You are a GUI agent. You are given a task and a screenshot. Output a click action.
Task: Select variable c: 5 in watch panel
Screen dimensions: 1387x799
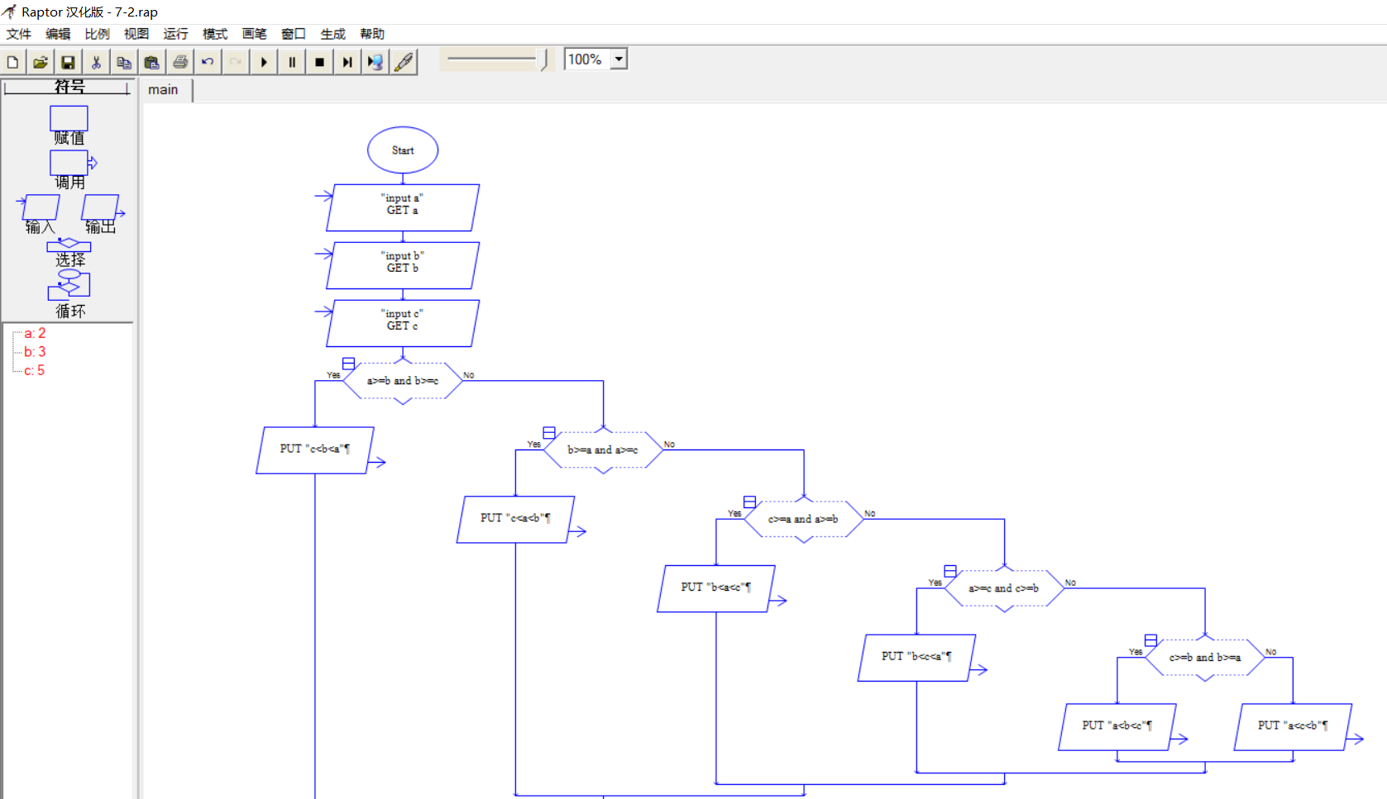click(x=35, y=371)
